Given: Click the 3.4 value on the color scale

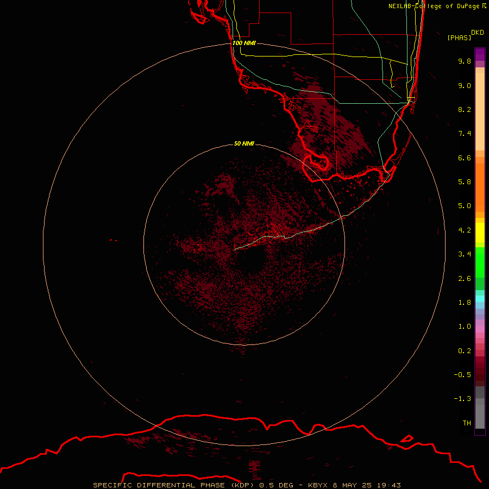Looking at the screenshot, I should tap(465, 254).
